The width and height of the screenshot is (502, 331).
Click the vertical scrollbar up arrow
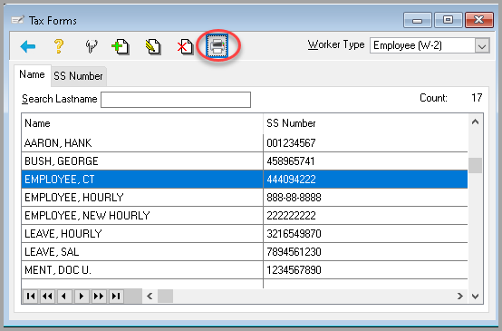[475, 122]
